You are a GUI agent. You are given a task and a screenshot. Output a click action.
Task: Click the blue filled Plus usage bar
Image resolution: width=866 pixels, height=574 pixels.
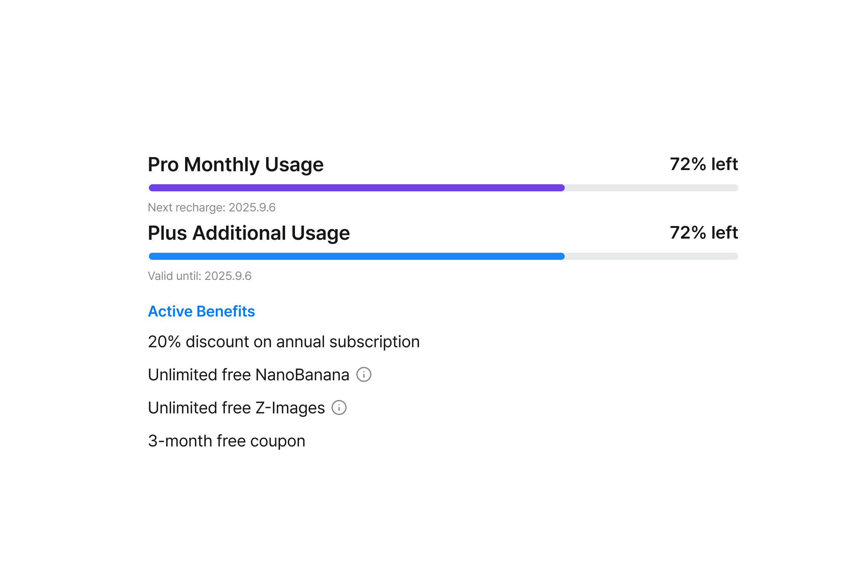(356, 256)
